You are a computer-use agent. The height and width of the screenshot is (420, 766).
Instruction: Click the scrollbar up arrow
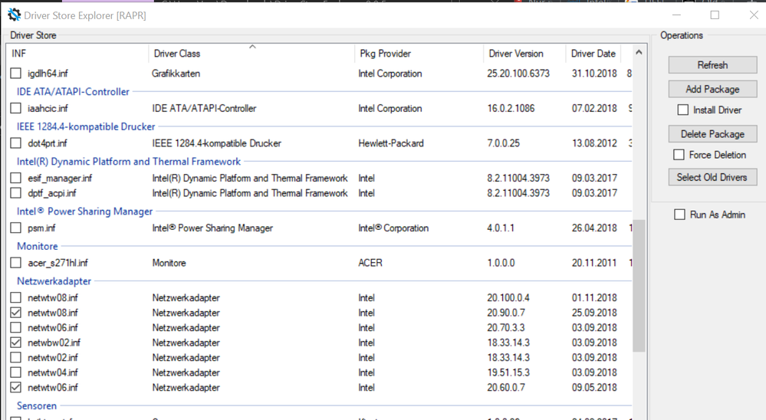point(639,53)
